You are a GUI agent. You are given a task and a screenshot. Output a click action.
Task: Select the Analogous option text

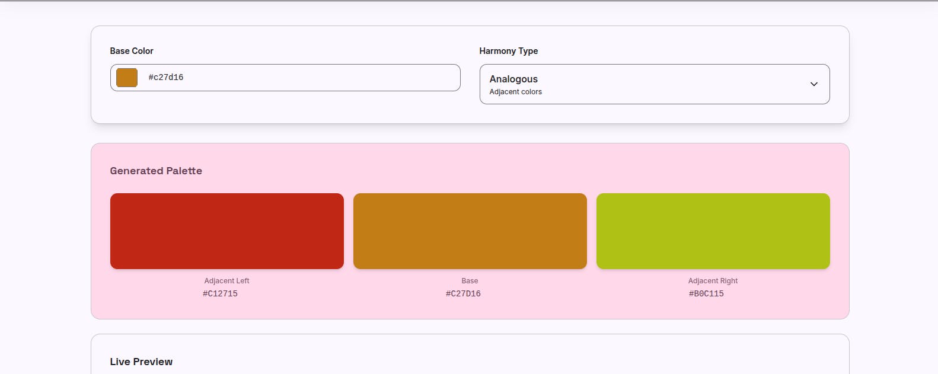513,79
